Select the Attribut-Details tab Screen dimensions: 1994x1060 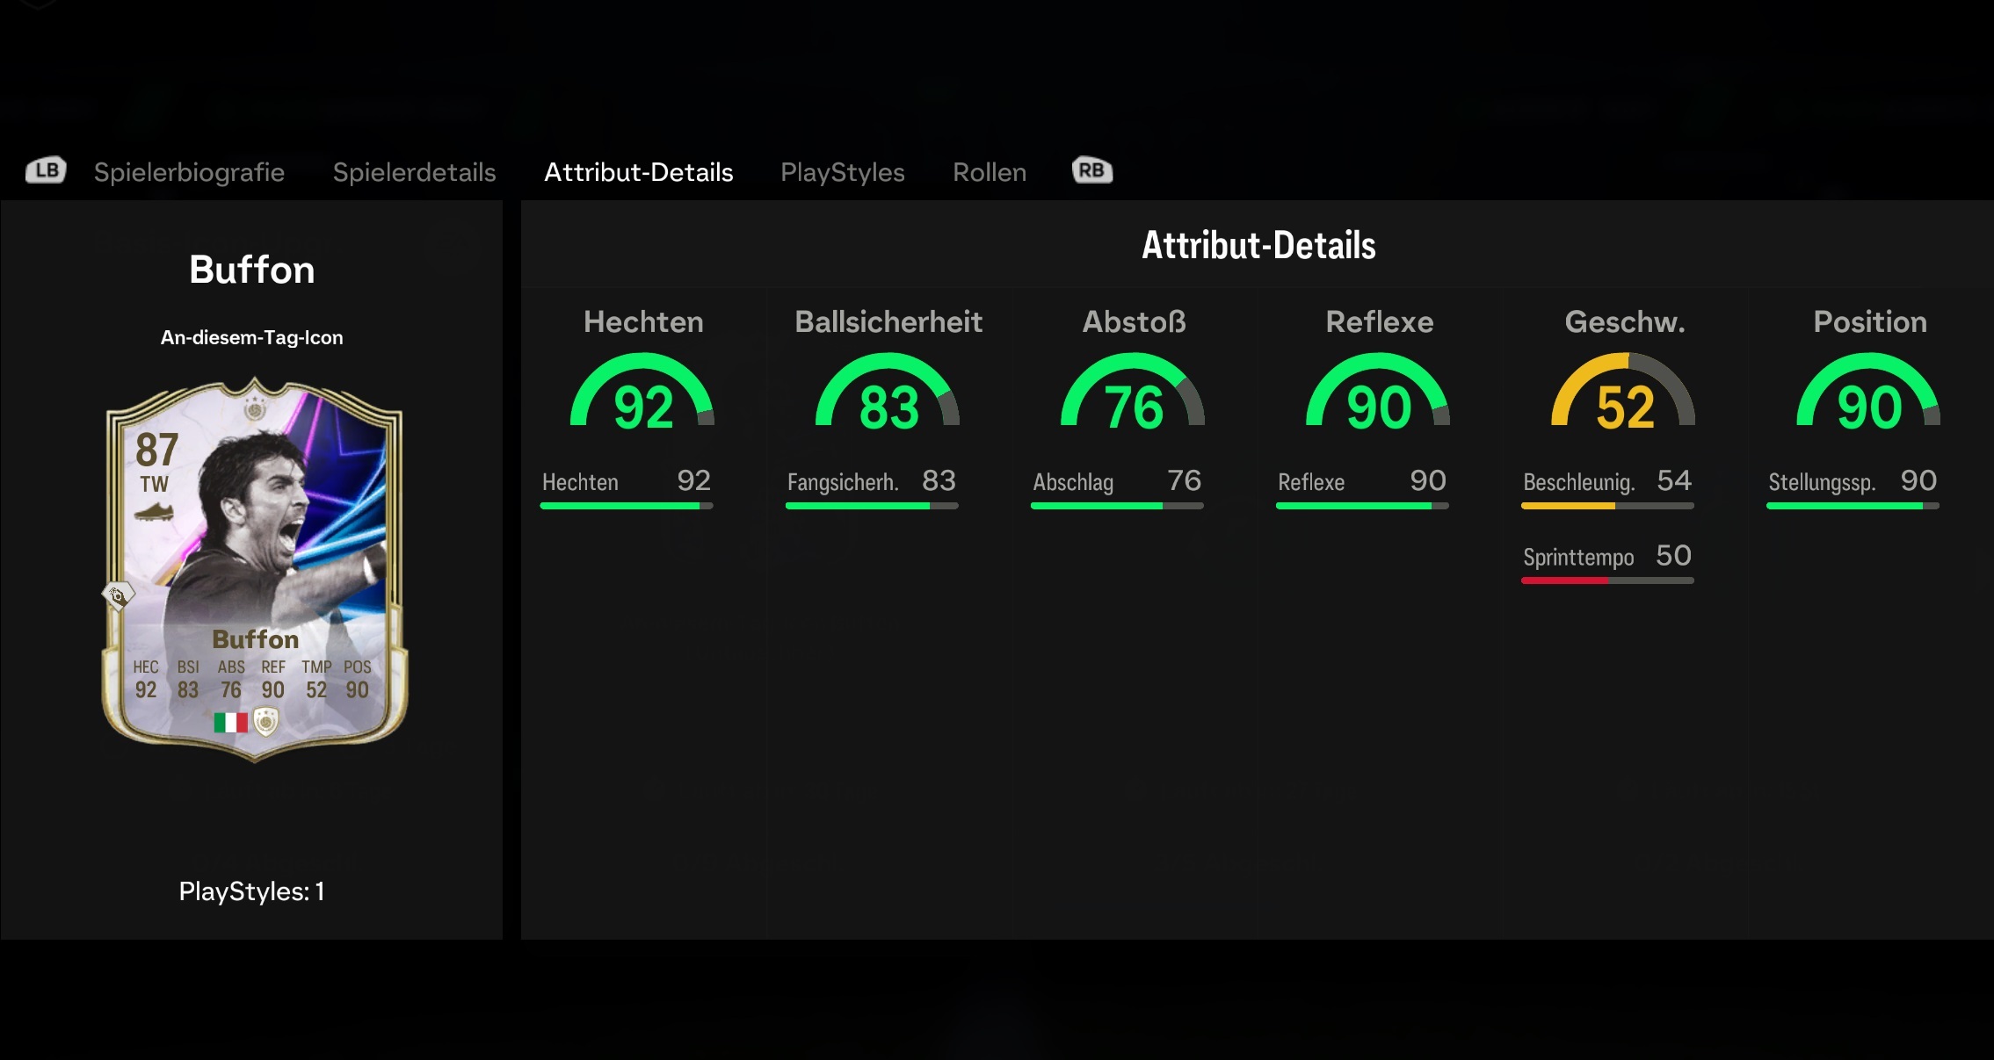tap(639, 172)
